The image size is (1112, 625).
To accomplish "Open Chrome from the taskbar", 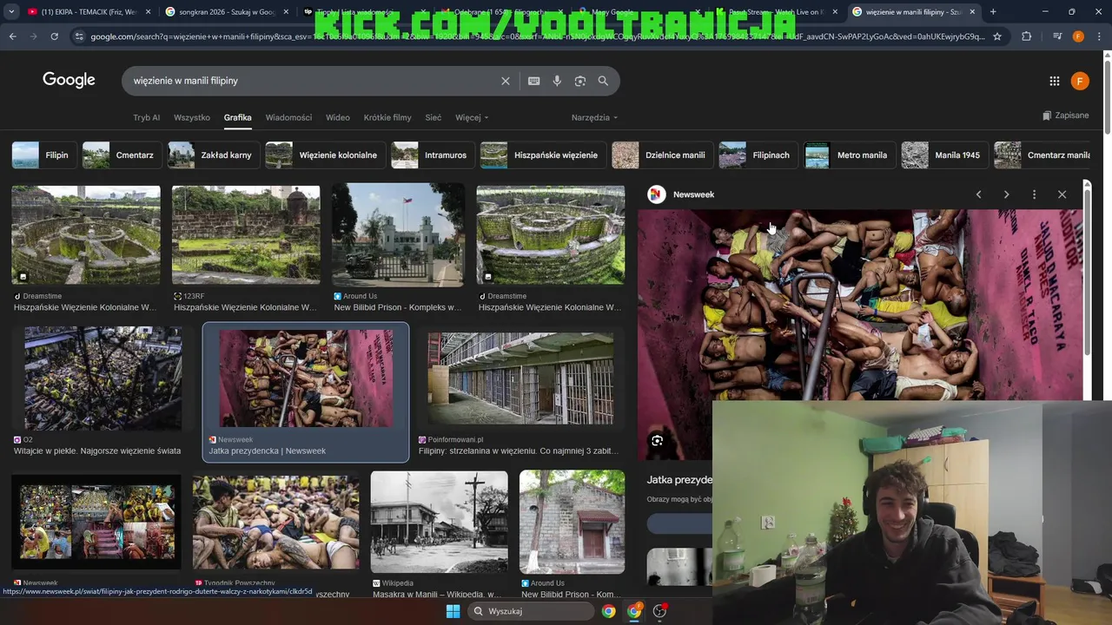I will tap(609, 611).
